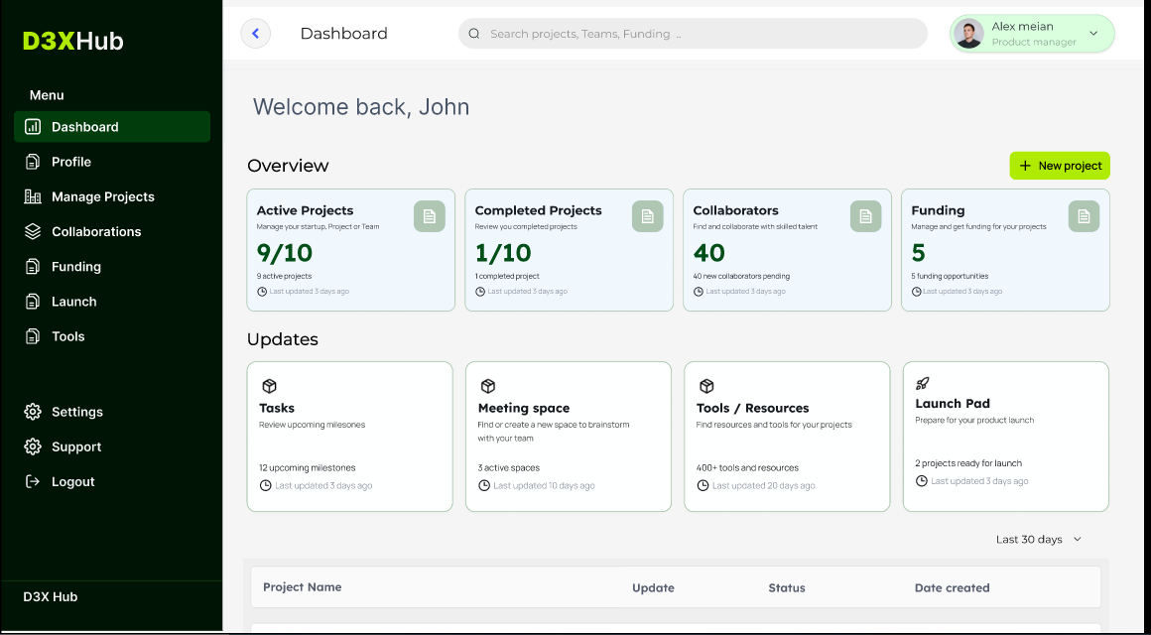The width and height of the screenshot is (1151, 635).
Task: Click the back arrow button beside Dashboard
Action: click(256, 34)
